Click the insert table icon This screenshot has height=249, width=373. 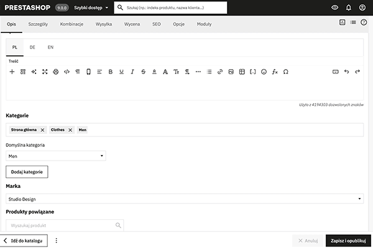click(x=242, y=72)
